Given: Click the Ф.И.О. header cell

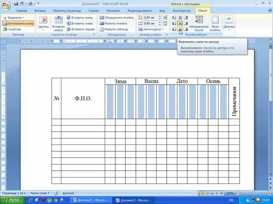Looking at the screenshot, I should point(83,99).
